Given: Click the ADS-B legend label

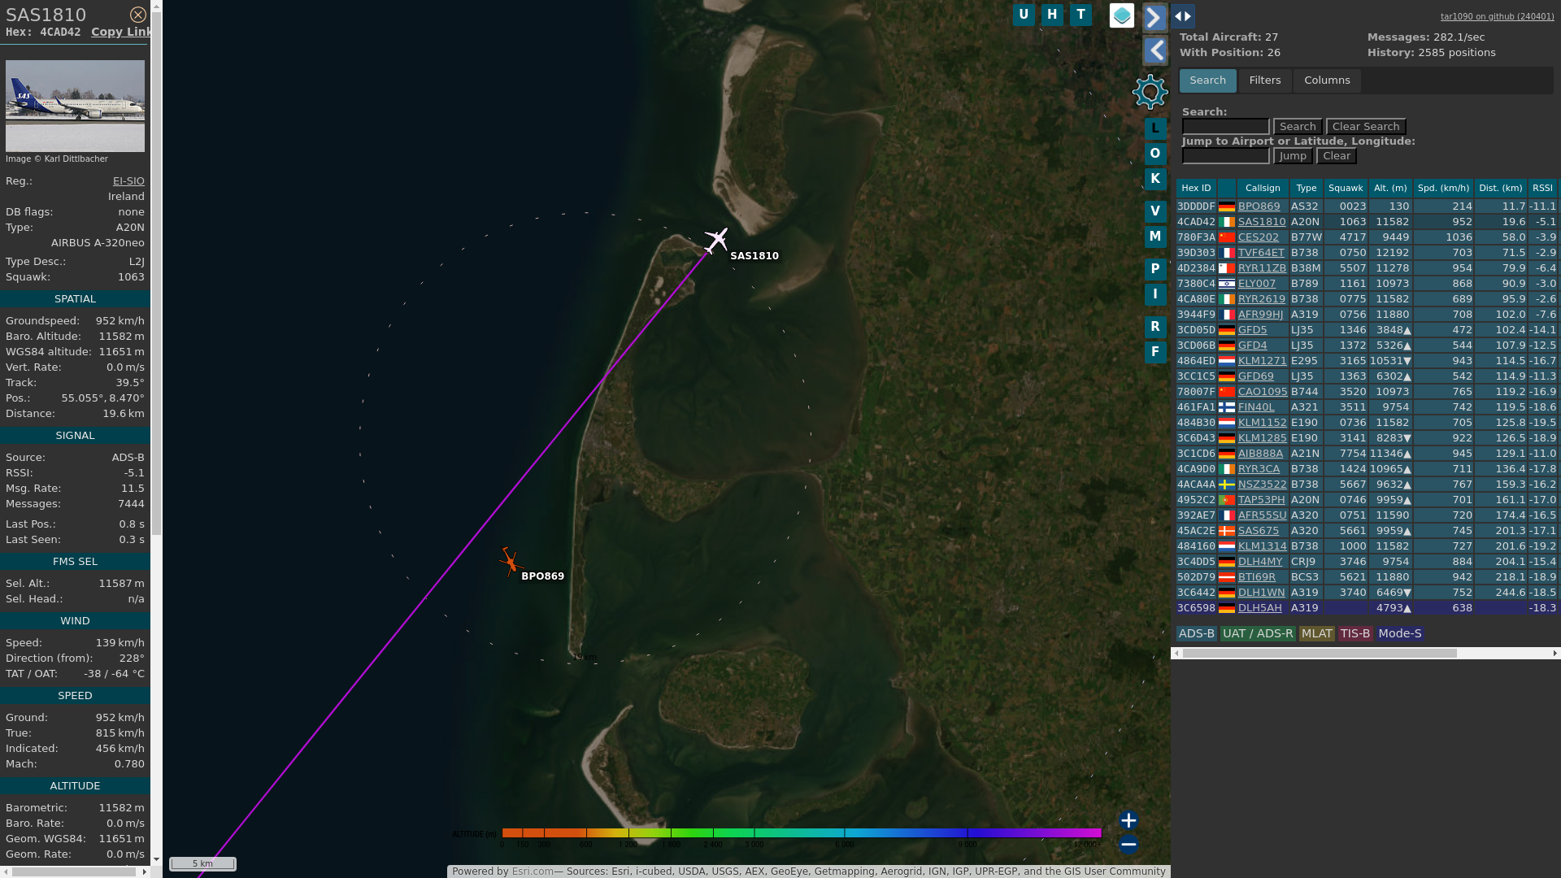Looking at the screenshot, I should (x=1196, y=633).
